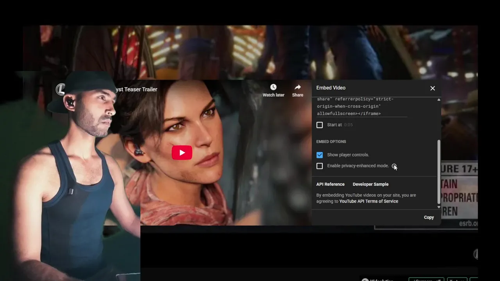Open the Developer Sample link

pos(370,184)
